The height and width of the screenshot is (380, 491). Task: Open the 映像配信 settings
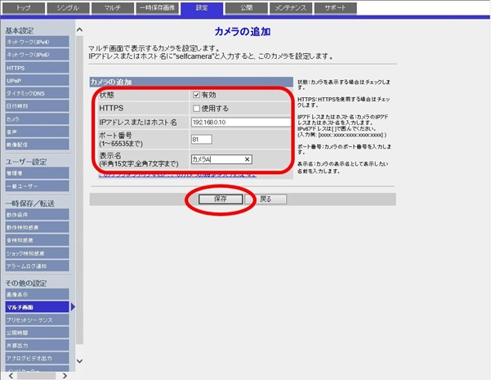(x=37, y=145)
